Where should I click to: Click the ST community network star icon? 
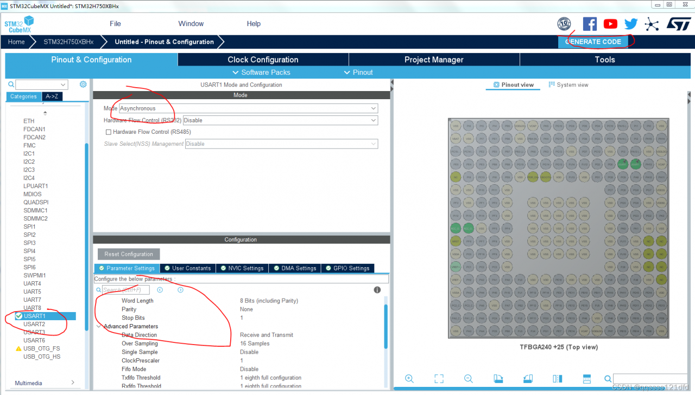[x=652, y=24]
